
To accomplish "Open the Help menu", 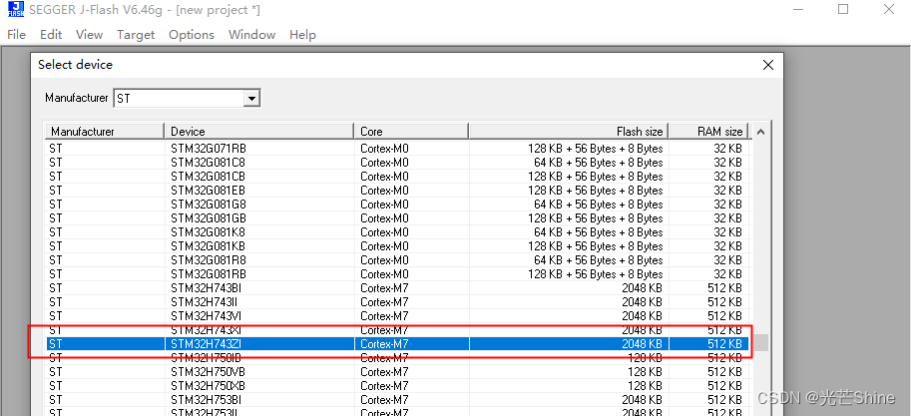I will [x=302, y=35].
